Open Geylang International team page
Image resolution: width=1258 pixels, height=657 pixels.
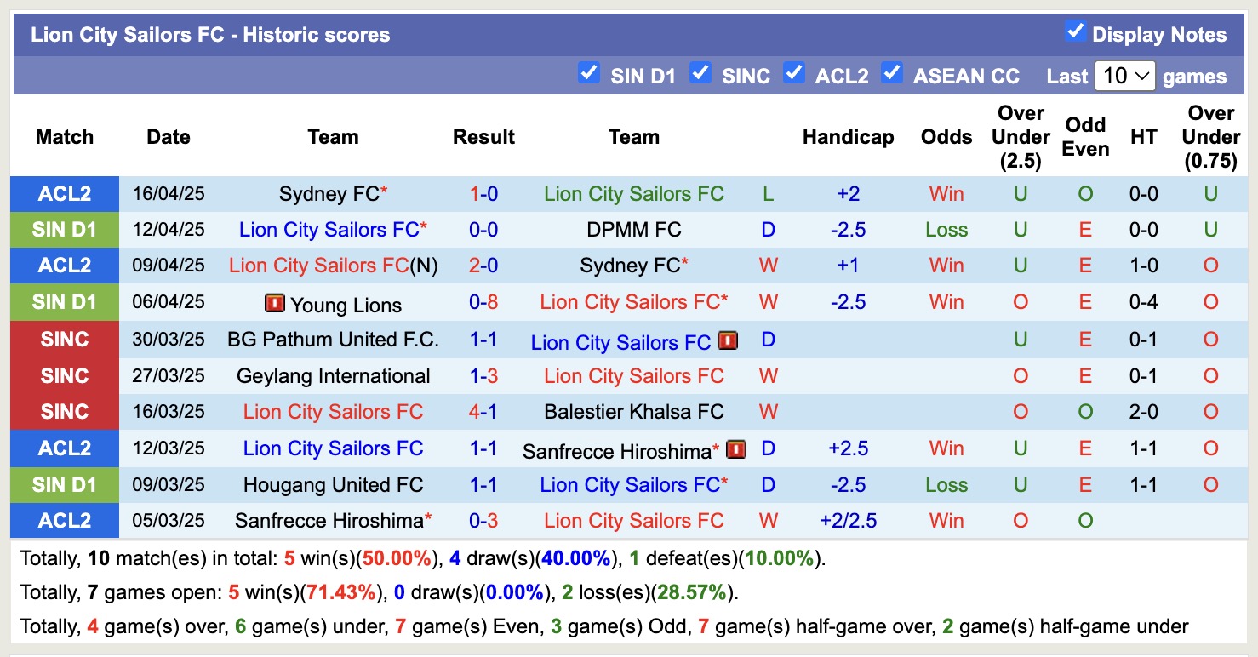(333, 376)
